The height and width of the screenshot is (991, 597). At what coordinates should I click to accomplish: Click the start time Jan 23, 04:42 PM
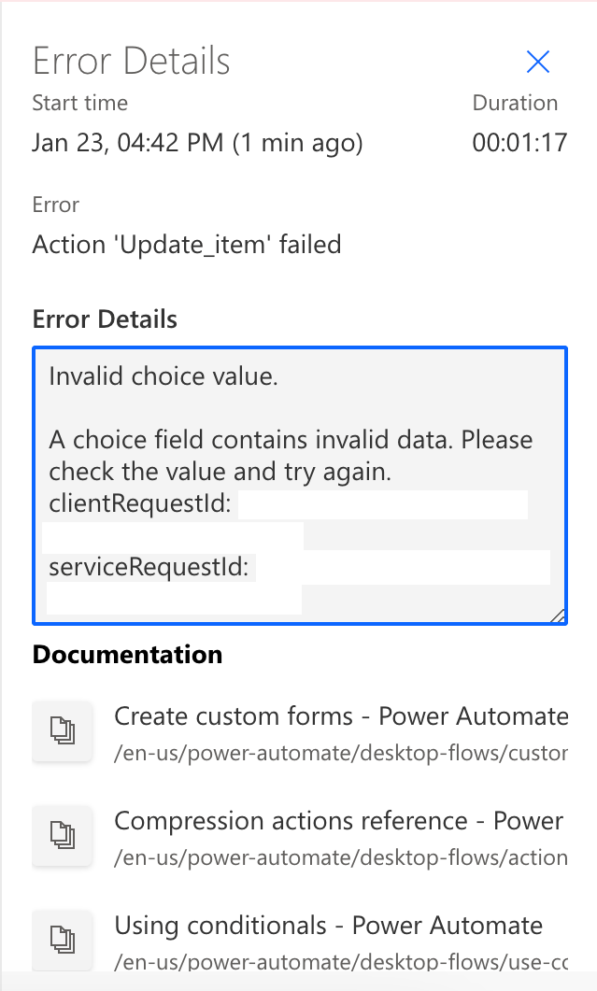point(197,143)
